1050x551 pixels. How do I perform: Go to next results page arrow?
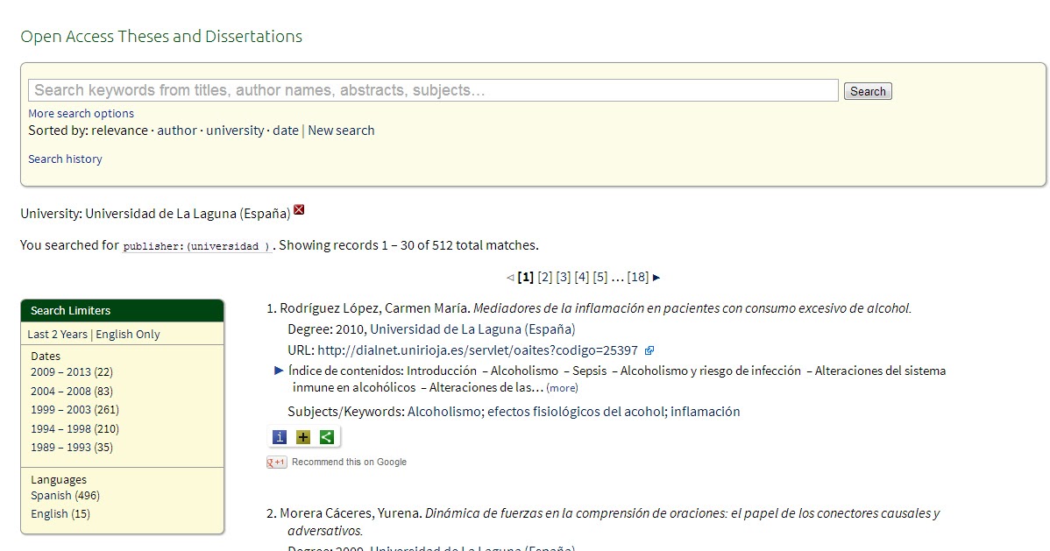tap(656, 277)
